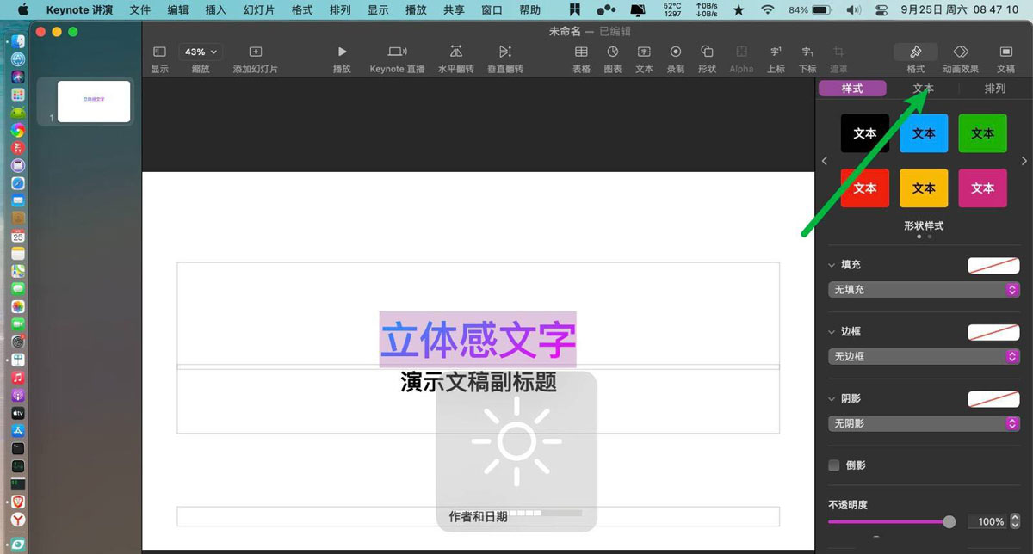Apply subscript (下标)
Screen dimensions: 1033x554
pos(807,58)
